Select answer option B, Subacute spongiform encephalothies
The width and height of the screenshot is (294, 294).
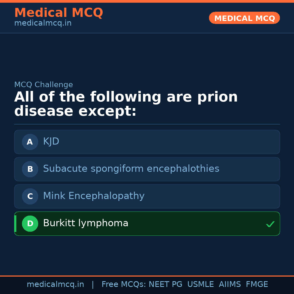pos(147,169)
